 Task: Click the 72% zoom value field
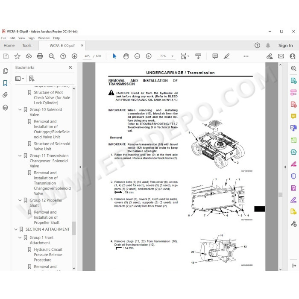pyautogui.click(x=163, y=56)
